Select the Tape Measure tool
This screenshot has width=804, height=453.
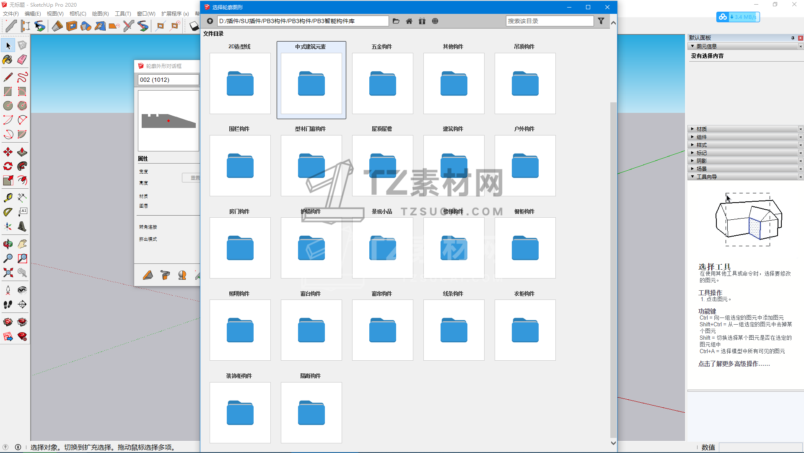tap(8, 198)
